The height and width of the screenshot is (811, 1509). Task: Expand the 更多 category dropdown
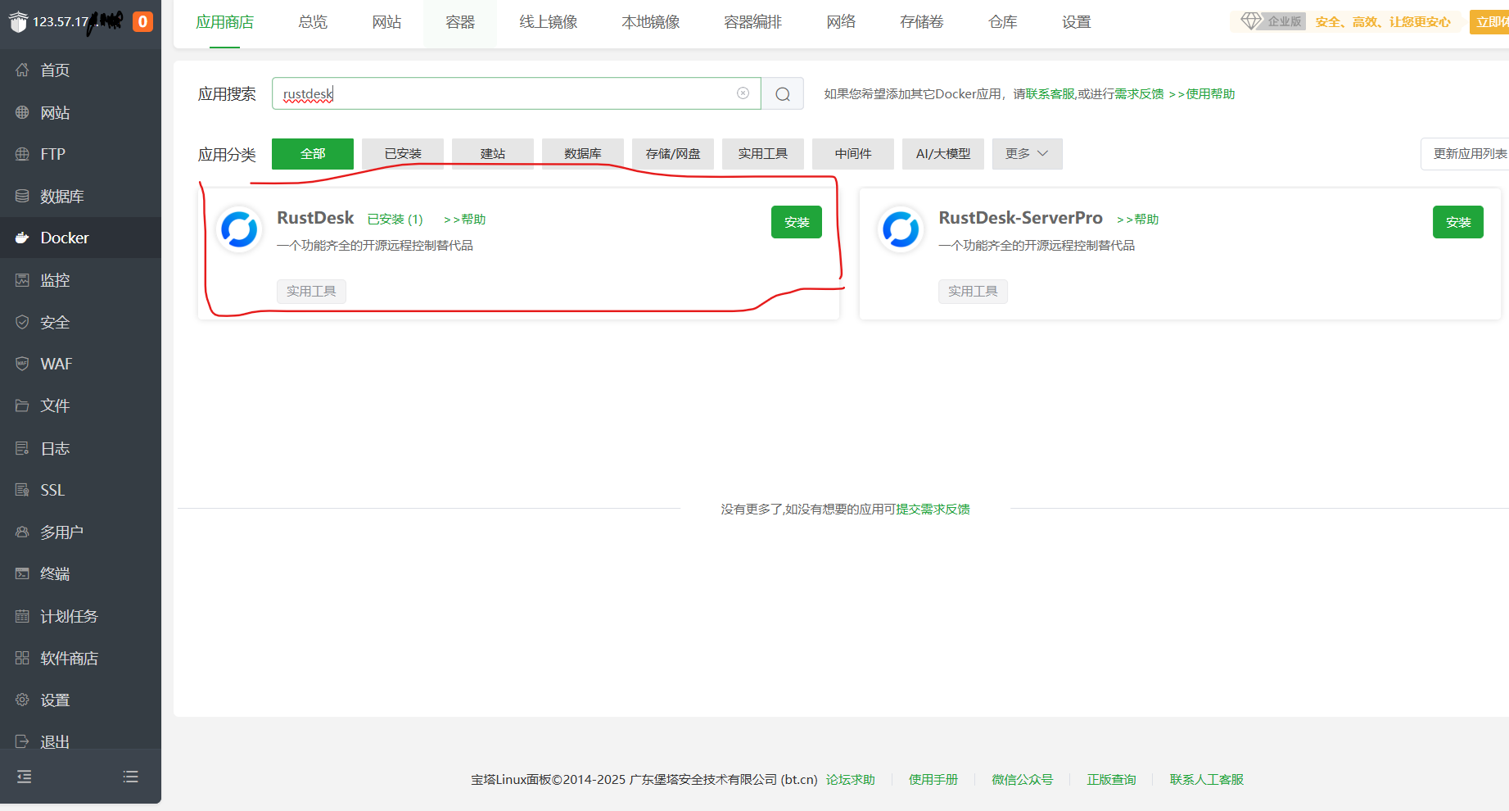tap(1027, 154)
